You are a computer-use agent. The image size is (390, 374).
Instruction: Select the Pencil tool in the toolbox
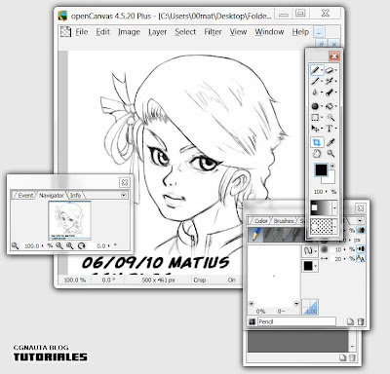pyautogui.click(x=315, y=70)
